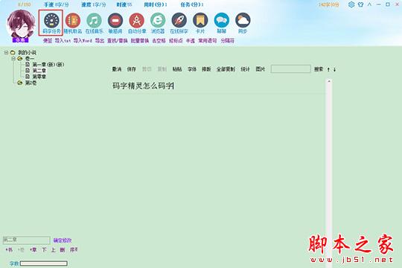
Task: Click 便签 in the purple menu row
Action: click(48, 40)
